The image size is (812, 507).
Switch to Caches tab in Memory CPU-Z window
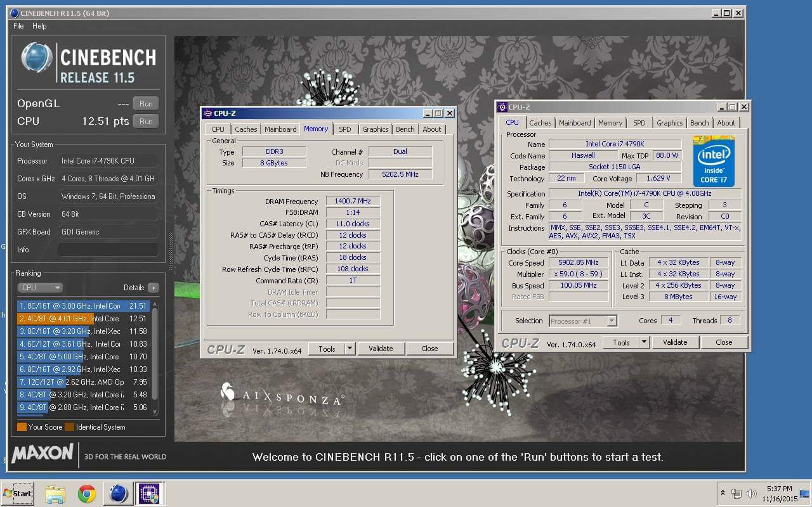pyautogui.click(x=246, y=129)
